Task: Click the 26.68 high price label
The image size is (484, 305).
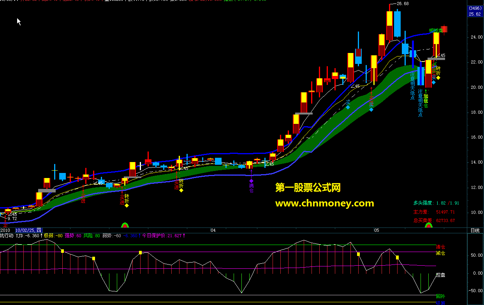Action: (402, 4)
